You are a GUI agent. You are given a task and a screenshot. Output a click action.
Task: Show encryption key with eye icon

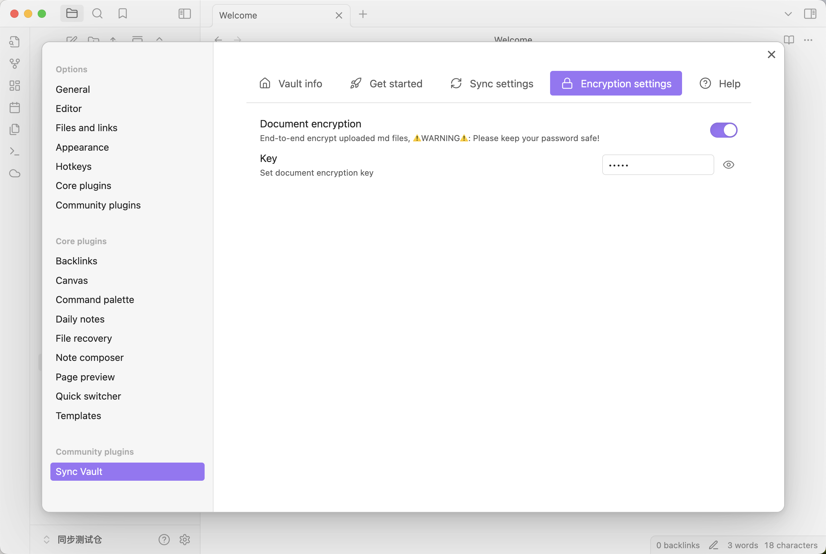coord(728,165)
